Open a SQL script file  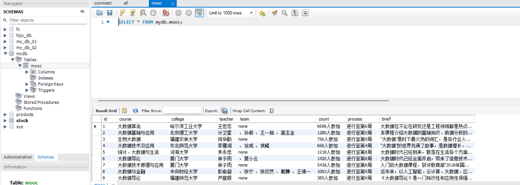[x=100, y=13]
